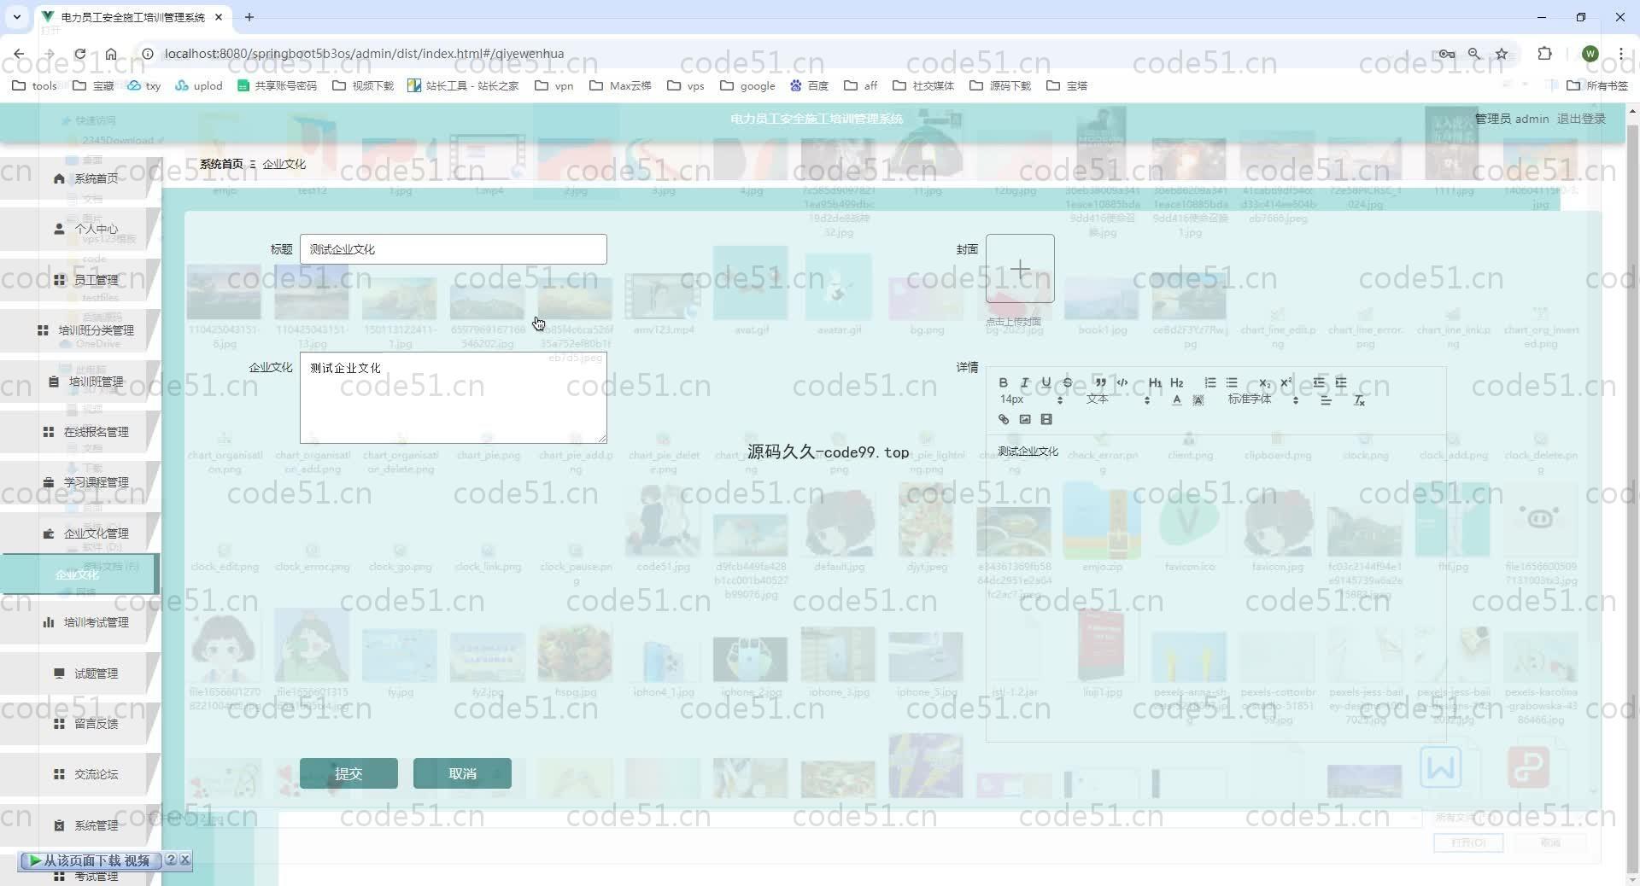Open 系统首页 in the sidebar
The image size is (1640, 886).
click(x=80, y=178)
